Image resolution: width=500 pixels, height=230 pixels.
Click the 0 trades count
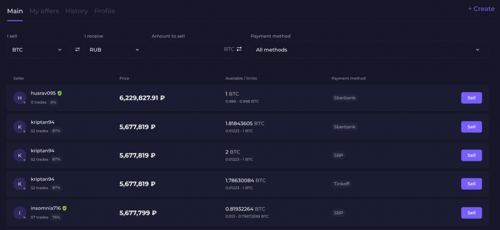[x=39, y=102]
